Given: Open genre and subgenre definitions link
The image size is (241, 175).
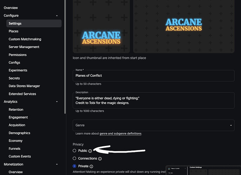Looking at the screenshot, I should (x=121, y=134).
